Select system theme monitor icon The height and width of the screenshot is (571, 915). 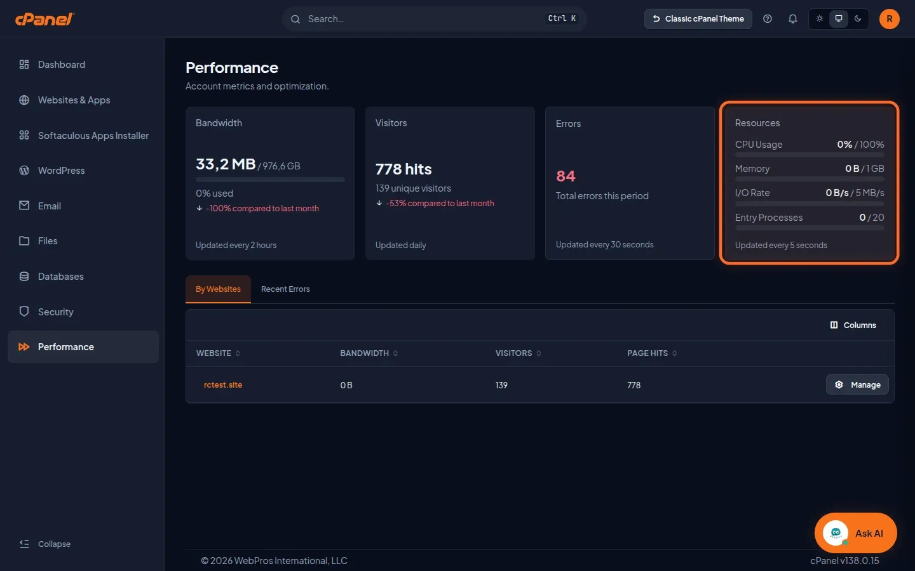tap(839, 19)
